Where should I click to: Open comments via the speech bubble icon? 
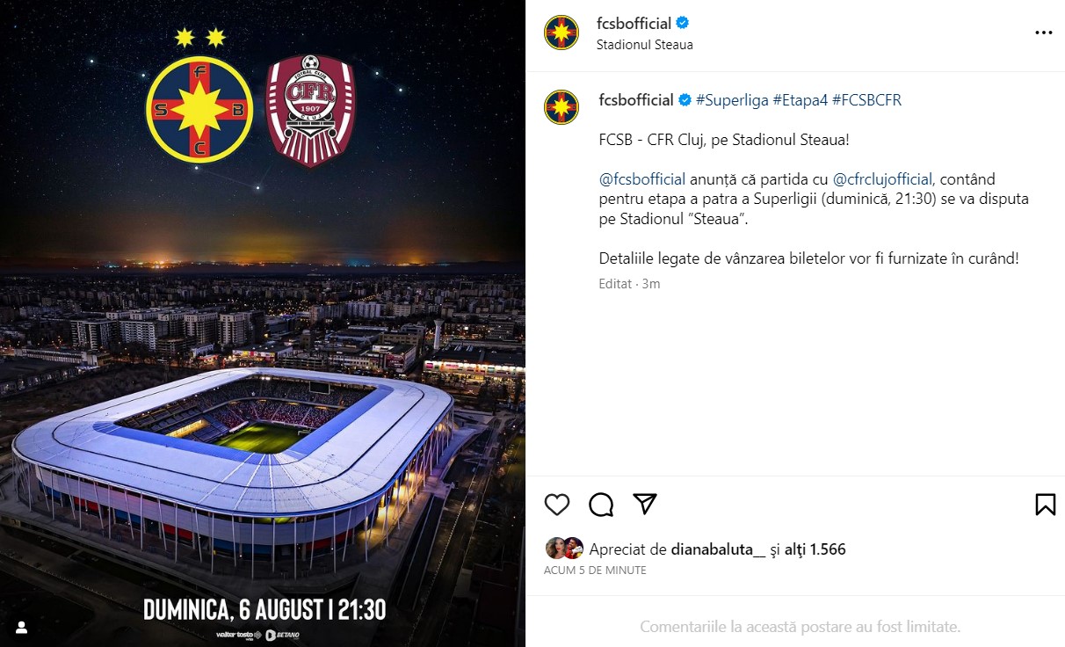click(x=601, y=505)
